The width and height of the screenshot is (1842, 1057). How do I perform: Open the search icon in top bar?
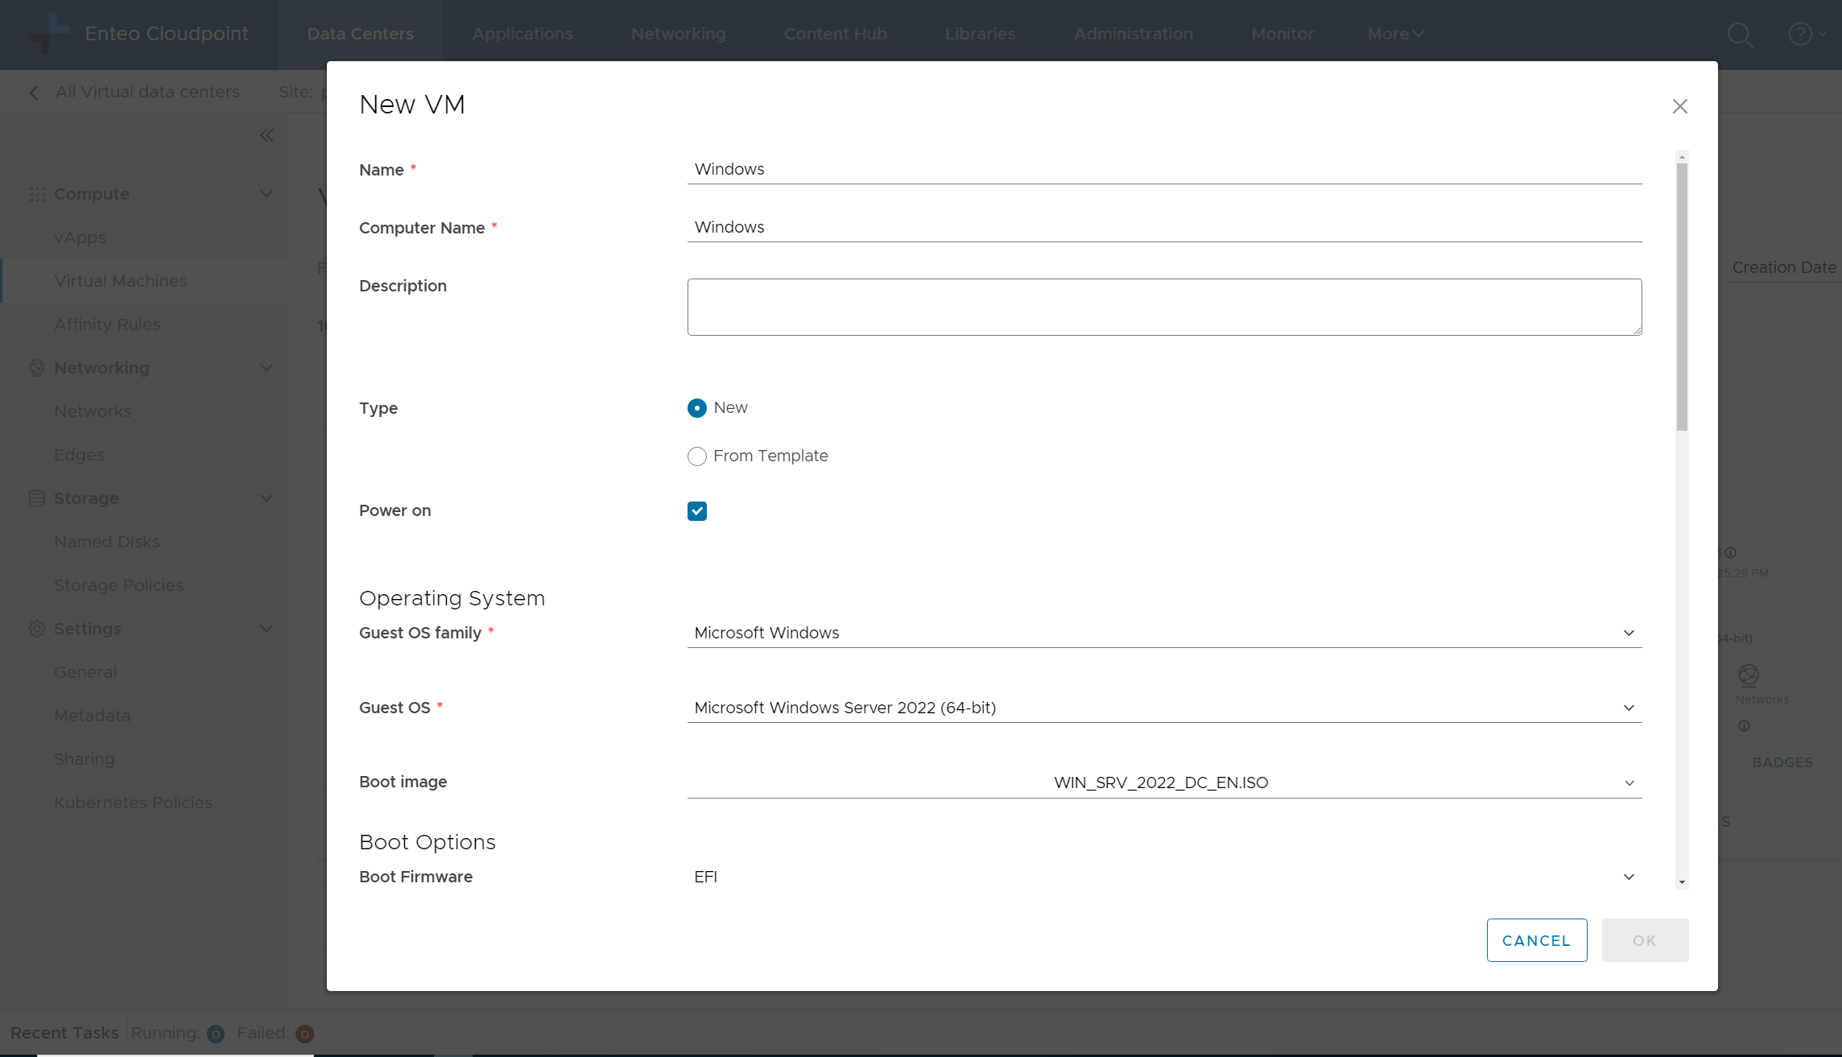[1740, 35]
